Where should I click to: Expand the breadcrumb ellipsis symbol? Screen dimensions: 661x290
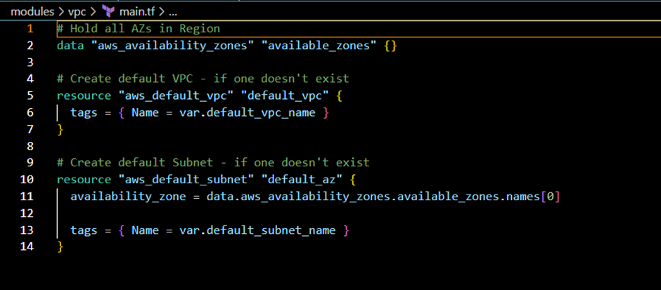pyautogui.click(x=173, y=11)
